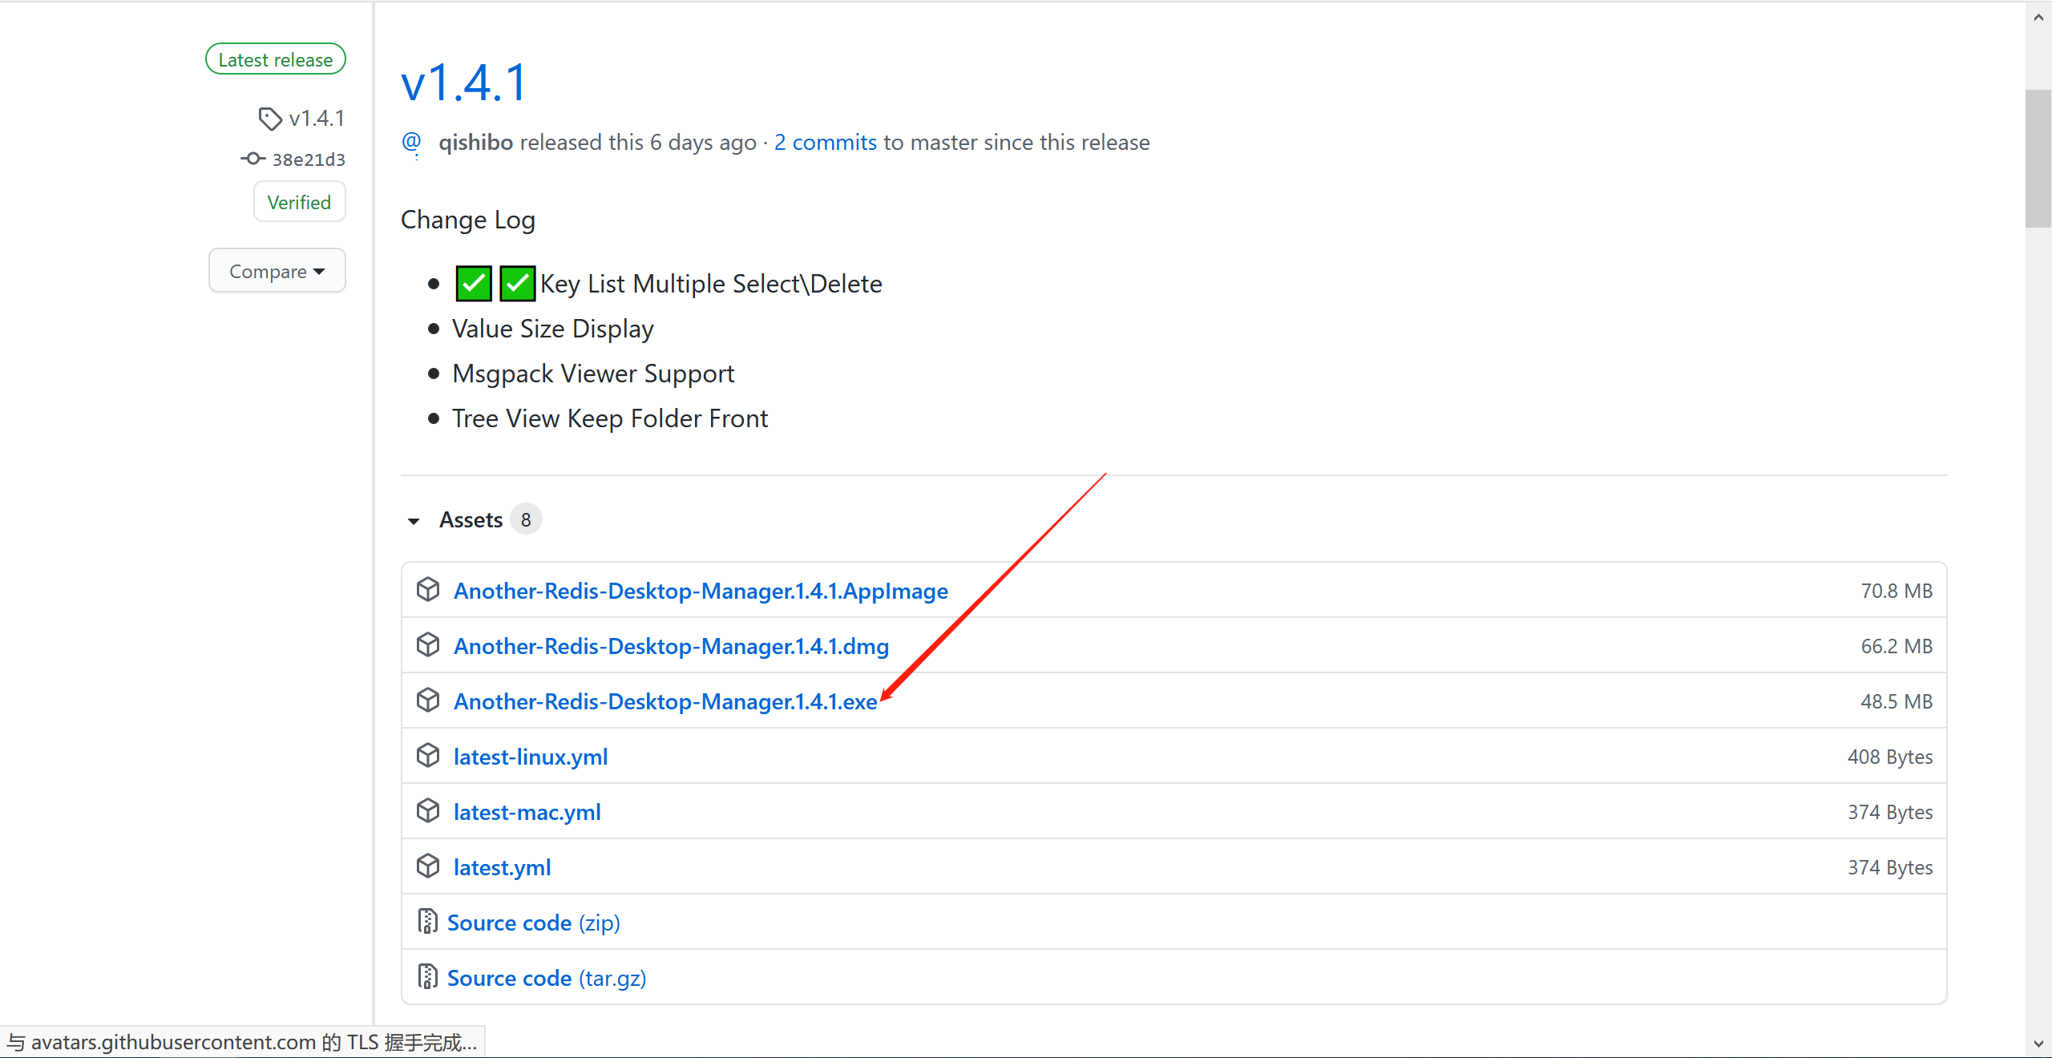Click the 374 Bytes size beside latest.yml
This screenshot has height=1058, width=2052.
[x=1890, y=867]
